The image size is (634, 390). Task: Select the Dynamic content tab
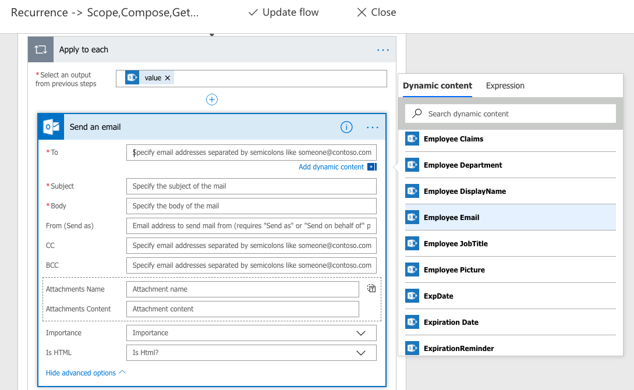(437, 86)
